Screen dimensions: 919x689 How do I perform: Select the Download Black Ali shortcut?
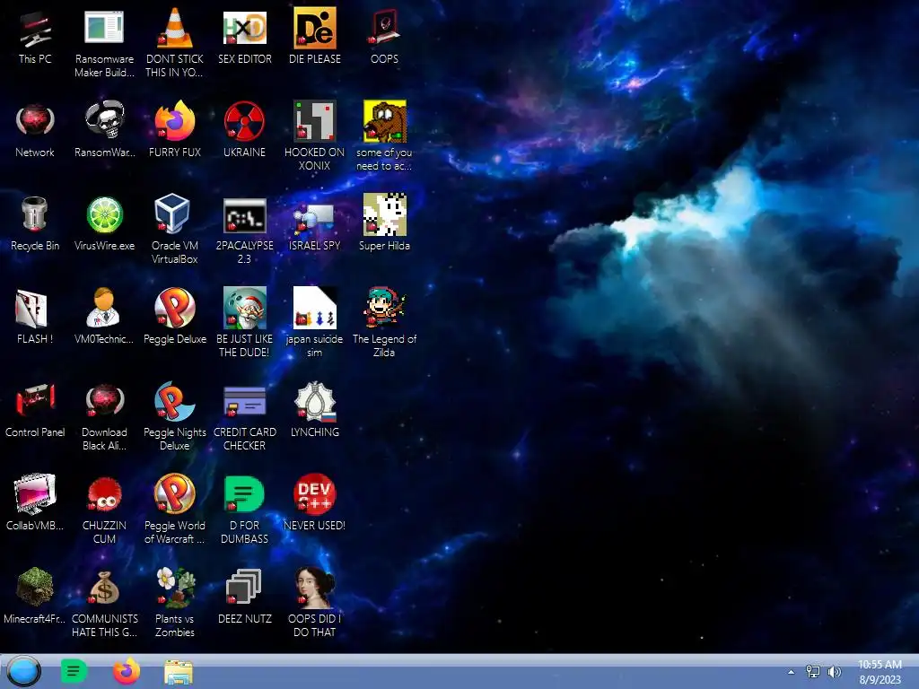(104, 401)
